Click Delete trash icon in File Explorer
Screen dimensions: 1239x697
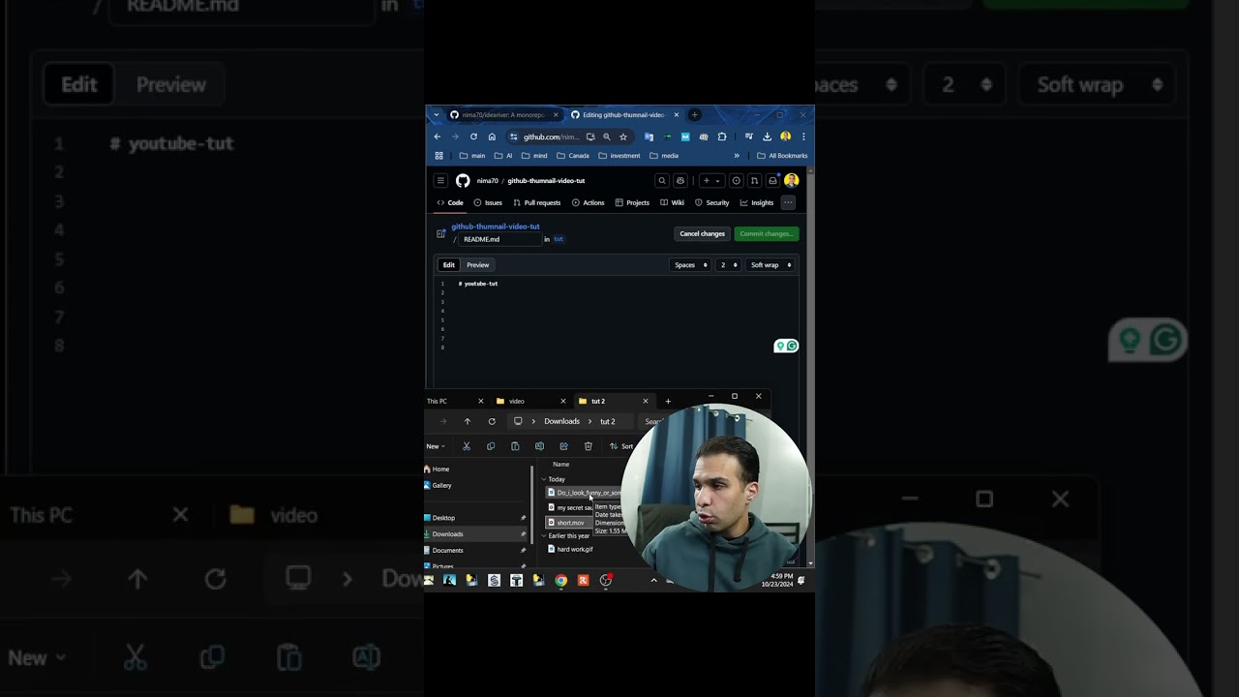(588, 446)
